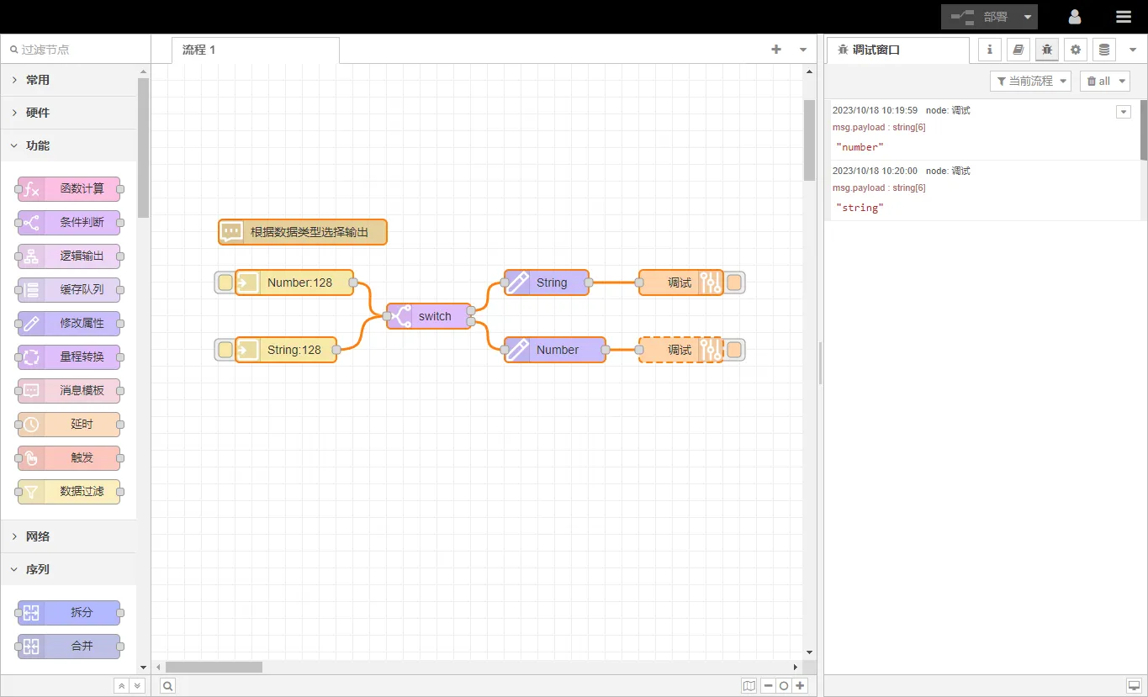Open the context data database icon

(1104, 50)
